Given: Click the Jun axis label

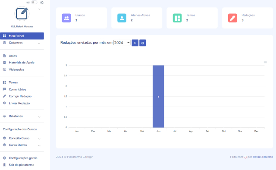Looking at the screenshot, I should pos(158,131).
